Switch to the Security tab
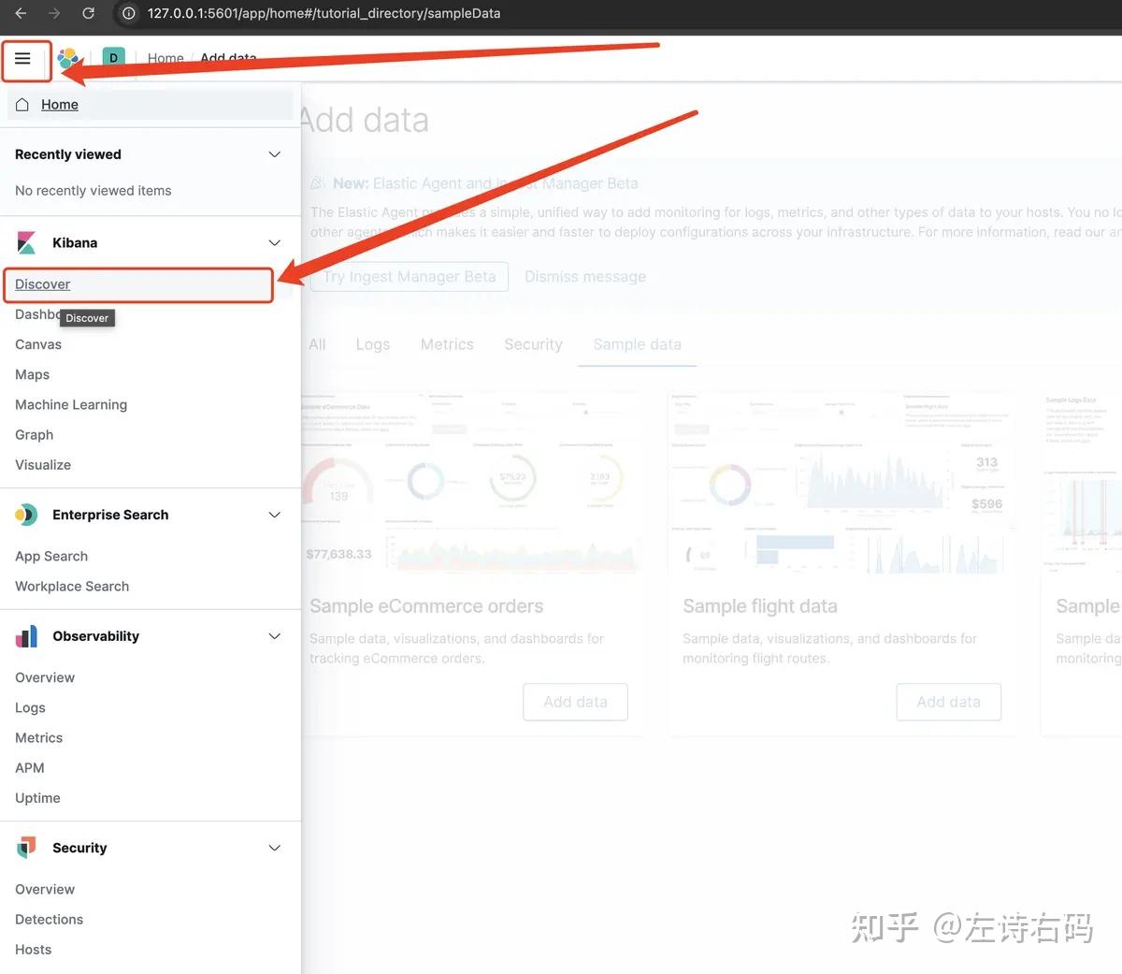Viewport: 1122px width, 974px height. pyautogui.click(x=534, y=344)
